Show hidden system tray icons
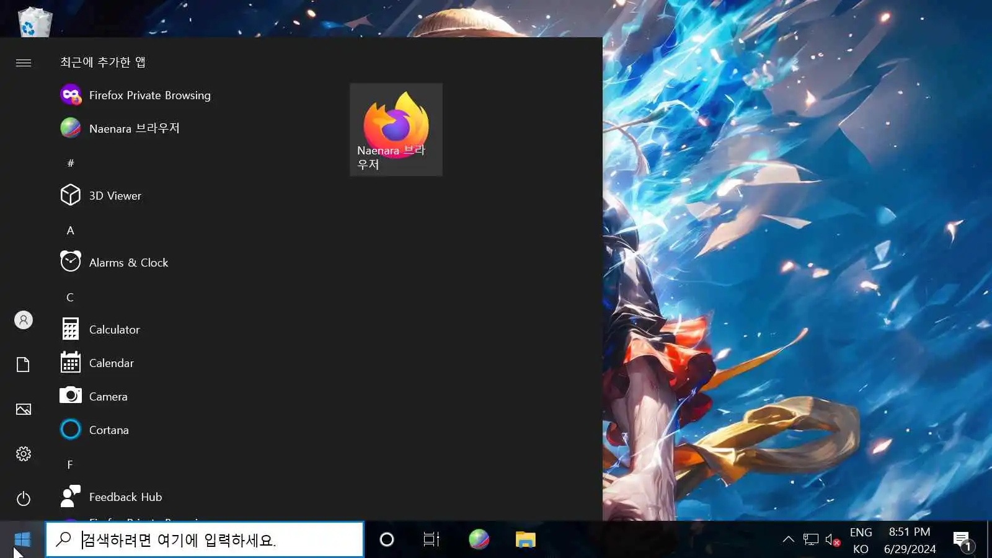 point(788,539)
